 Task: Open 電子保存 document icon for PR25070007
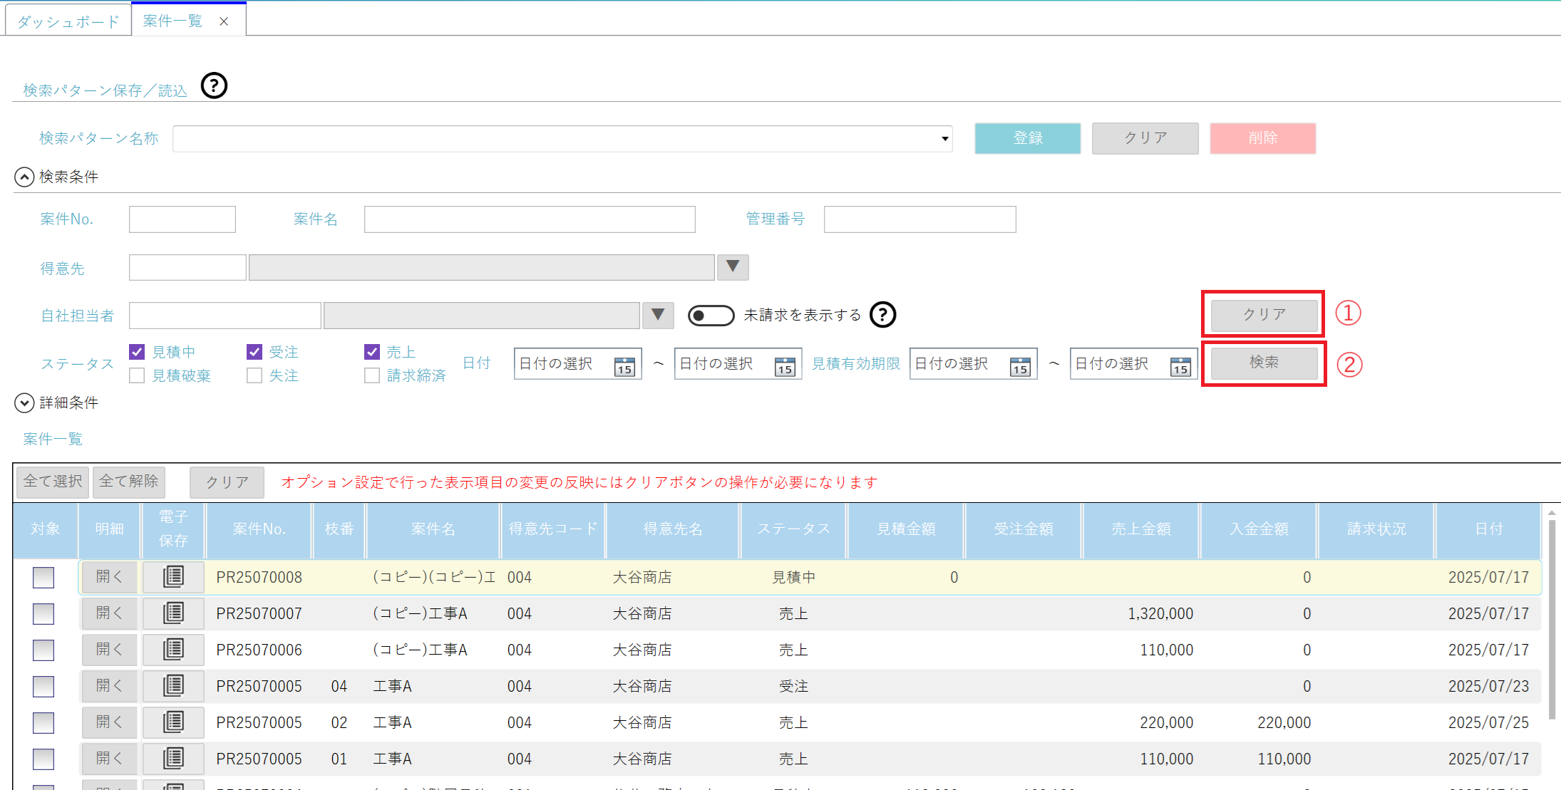tap(173, 613)
